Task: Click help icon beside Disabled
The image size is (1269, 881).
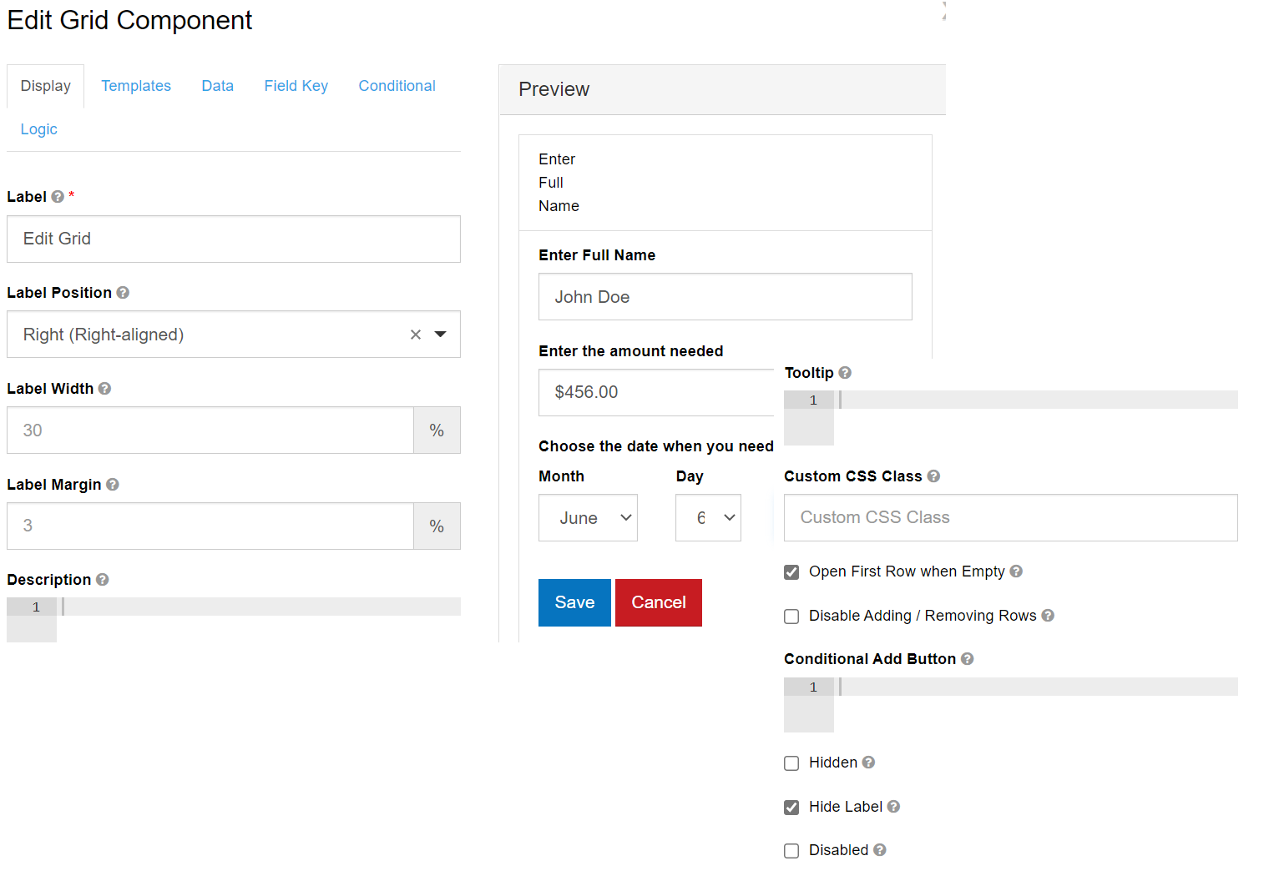Action: tap(880, 850)
